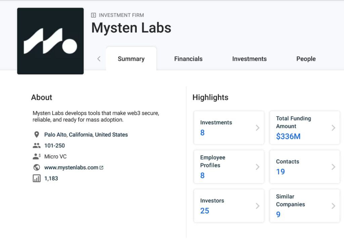
Task: Switch to the Financials tab
Action: click(x=188, y=59)
